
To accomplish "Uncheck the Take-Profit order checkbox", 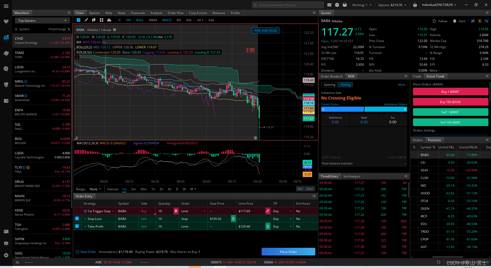I will pos(77,226).
